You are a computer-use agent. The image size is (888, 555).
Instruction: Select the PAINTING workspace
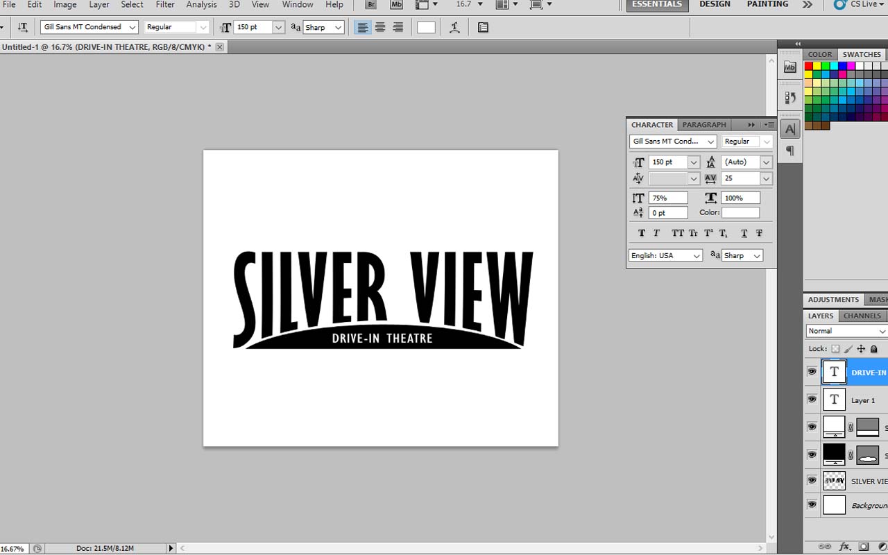[767, 4]
